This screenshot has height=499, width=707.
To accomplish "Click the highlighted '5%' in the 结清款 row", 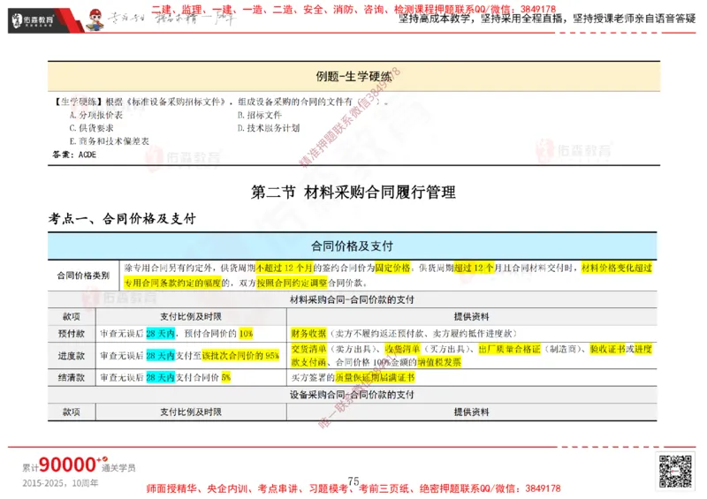I will point(226,378).
